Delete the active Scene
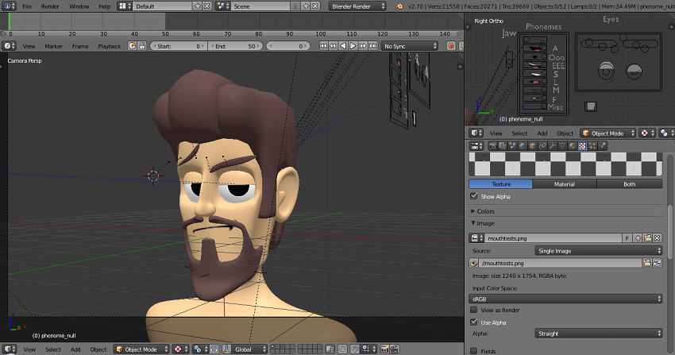 coord(315,6)
